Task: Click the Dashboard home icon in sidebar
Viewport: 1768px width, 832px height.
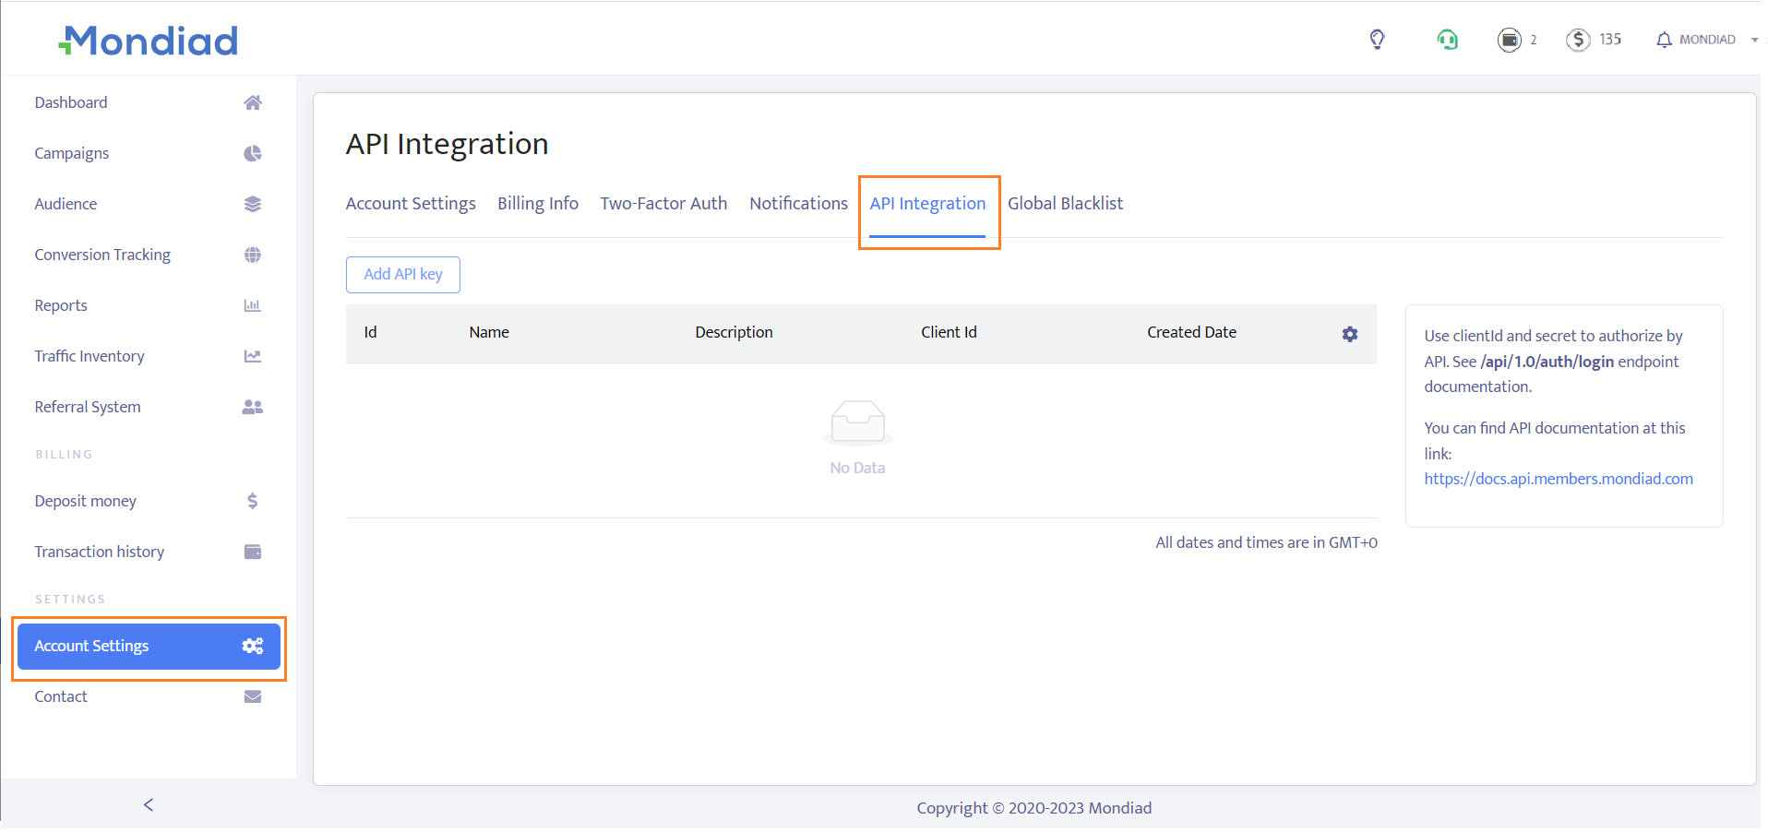Action: [252, 102]
